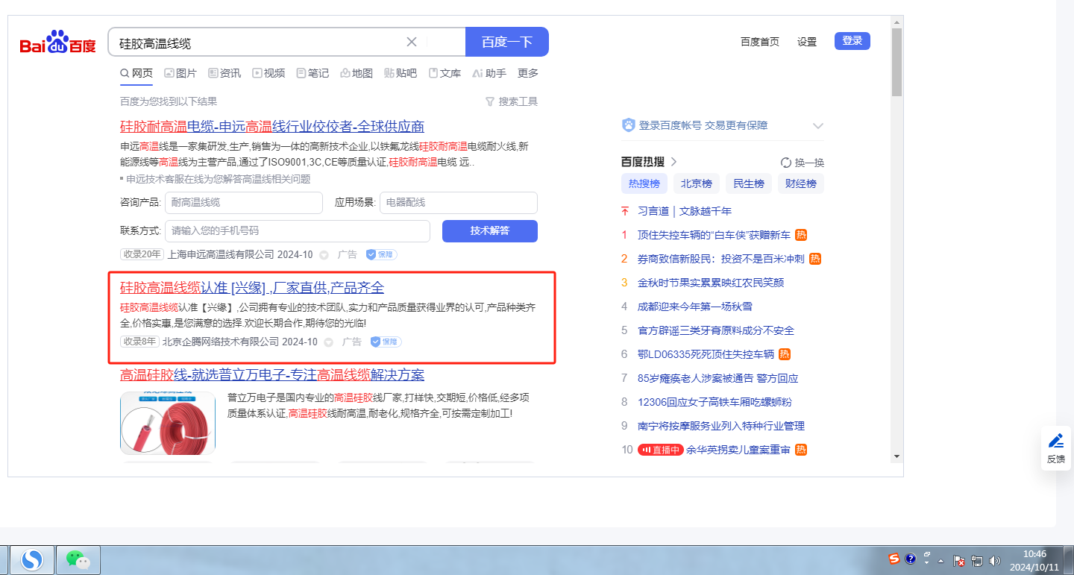Open the 反馈 feedback pencil icon
Image resolution: width=1074 pixels, height=575 pixels.
(x=1055, y=441)
